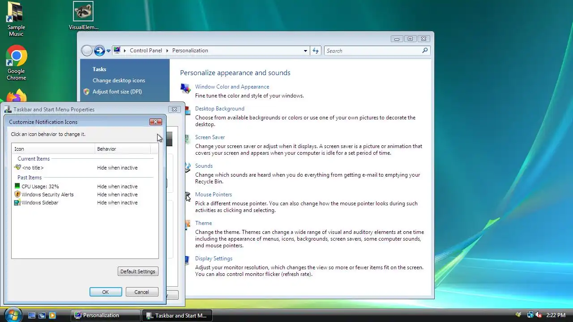Click the yellow butterfly tray icon
Screen dimensions: 573x322
[x=518, y=315]
